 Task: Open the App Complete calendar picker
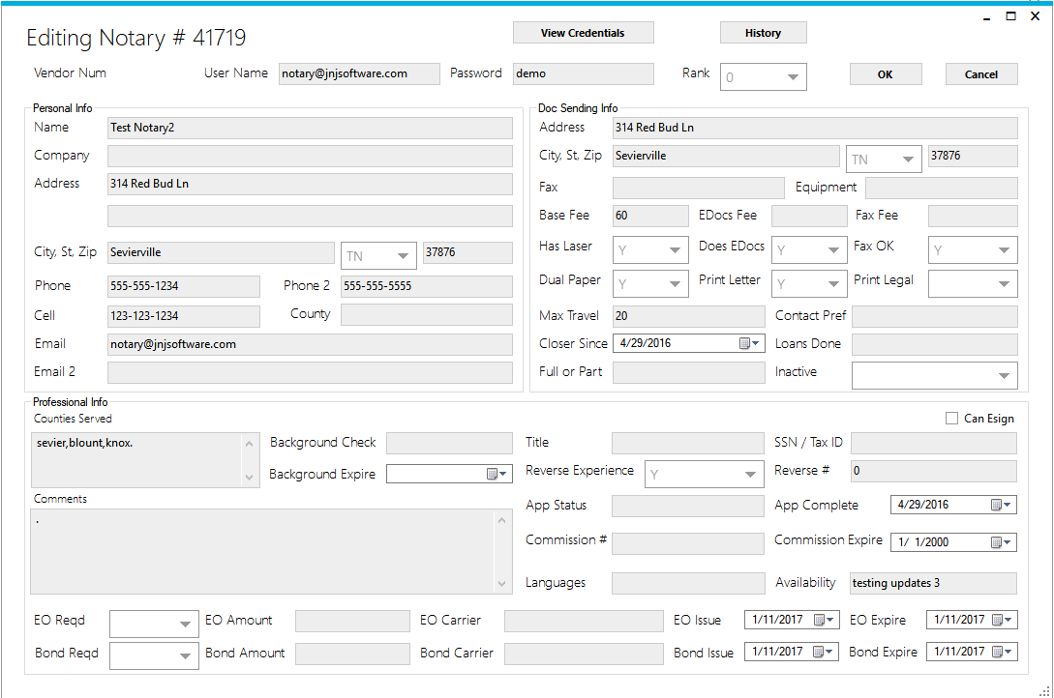pyautogui.click(x=1001, y=505)
